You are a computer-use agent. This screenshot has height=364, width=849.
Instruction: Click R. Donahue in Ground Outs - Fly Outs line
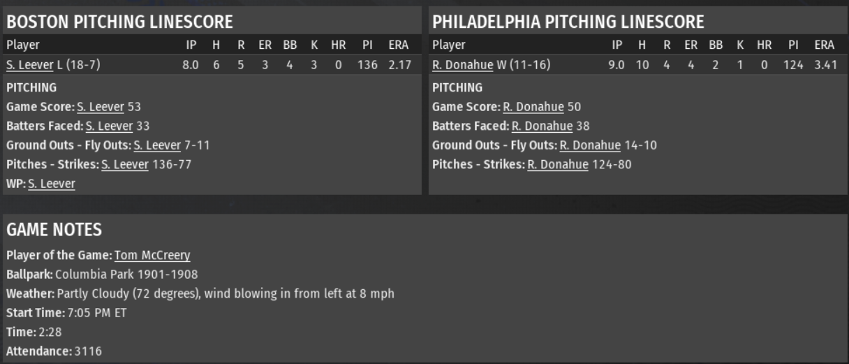pos(590,145)
